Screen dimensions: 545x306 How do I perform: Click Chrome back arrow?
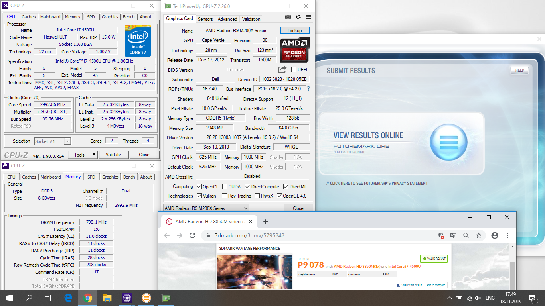tap(167, 235)
